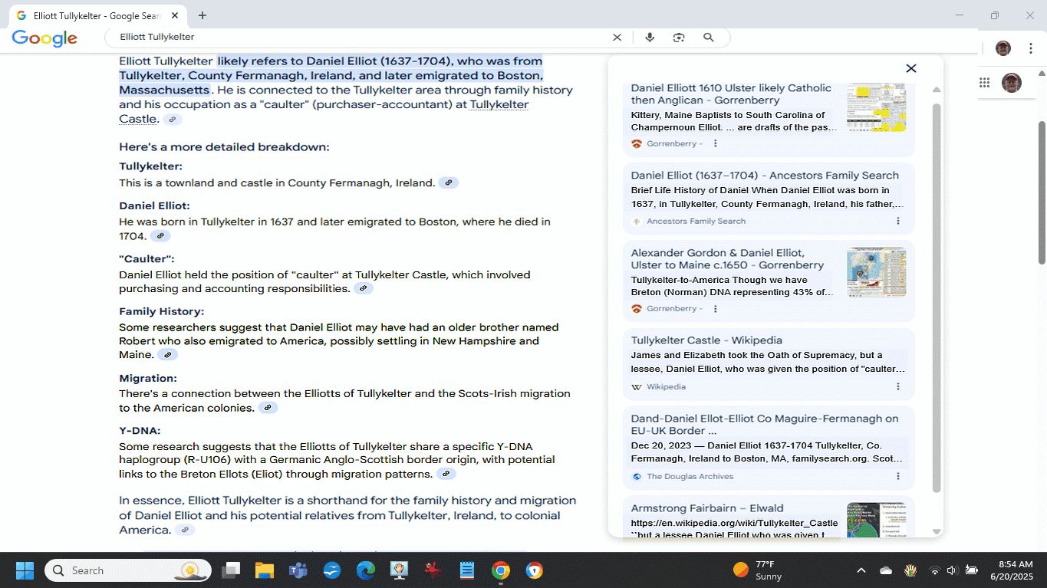Screen dimensions: 1047x588
Task: Open Google Chrome taskbar icon
Action: (x=501, y=570)
